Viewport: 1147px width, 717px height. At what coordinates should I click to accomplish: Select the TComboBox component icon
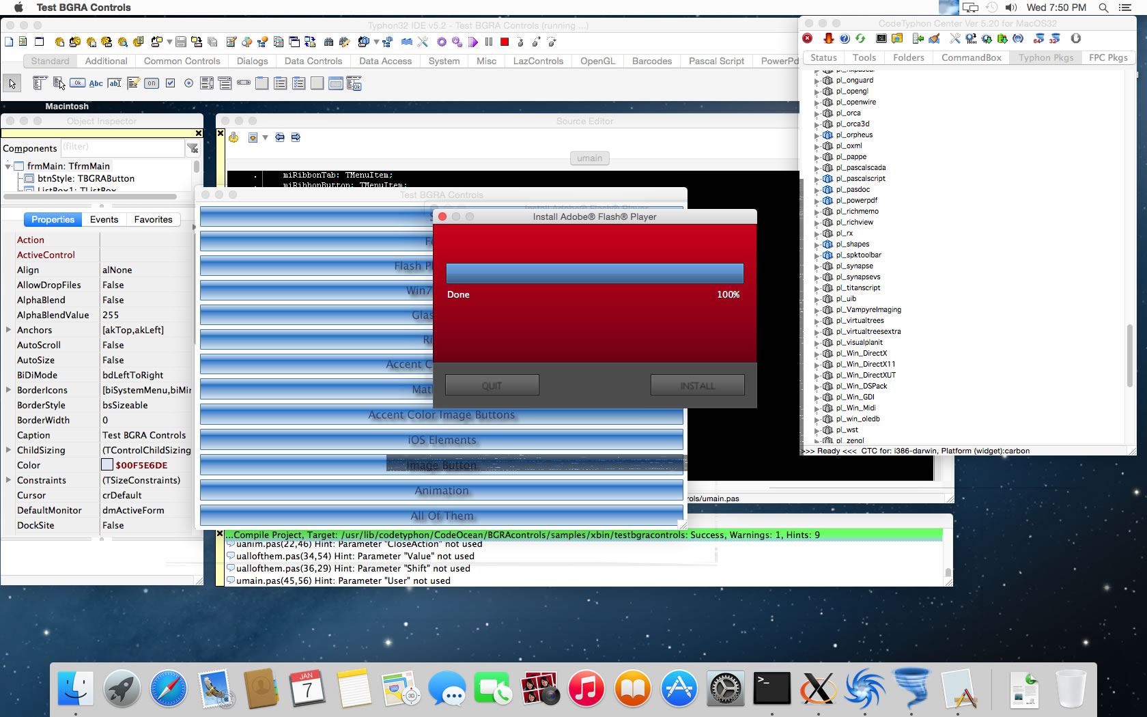(225, 83)
